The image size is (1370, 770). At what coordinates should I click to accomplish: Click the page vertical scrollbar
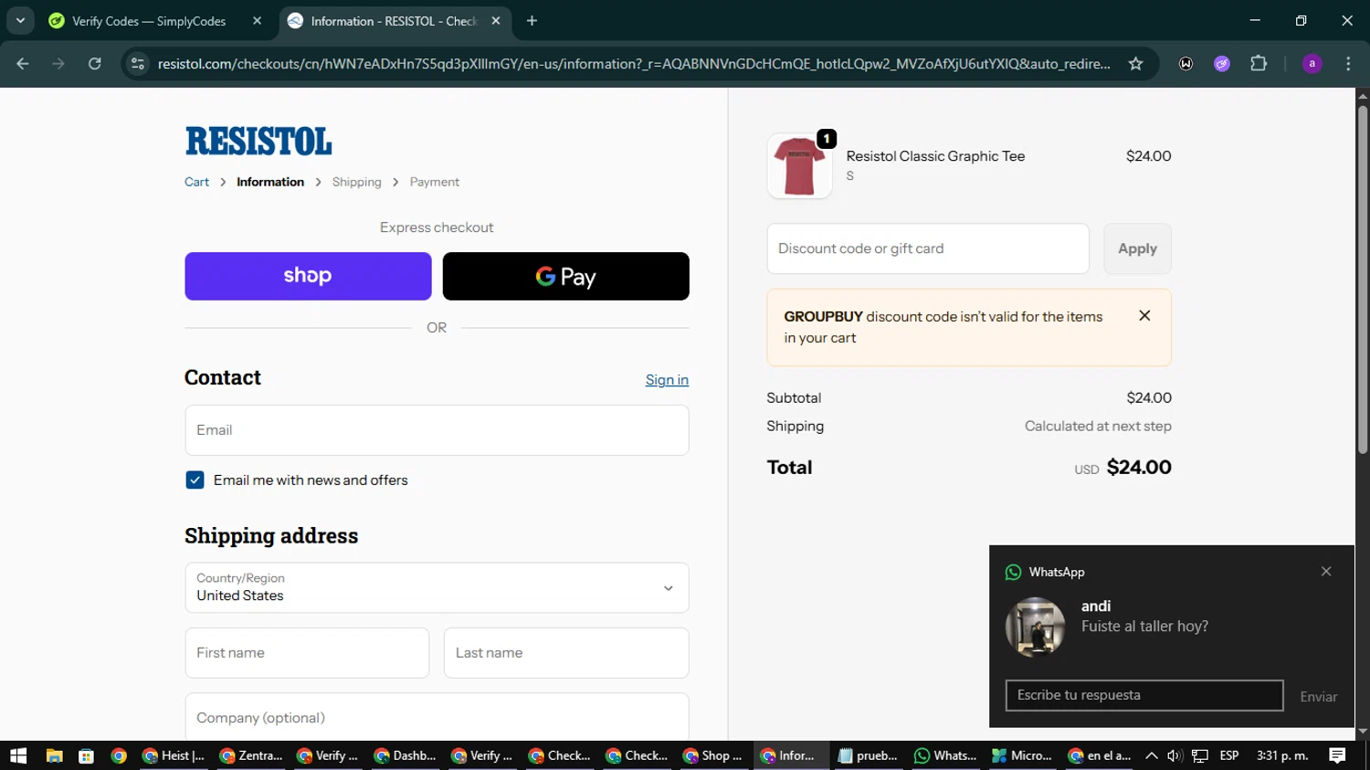pyautogui.click(x=1362, y=279)
